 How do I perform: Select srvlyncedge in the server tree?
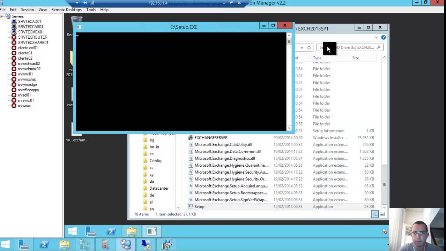click(27, 85)
